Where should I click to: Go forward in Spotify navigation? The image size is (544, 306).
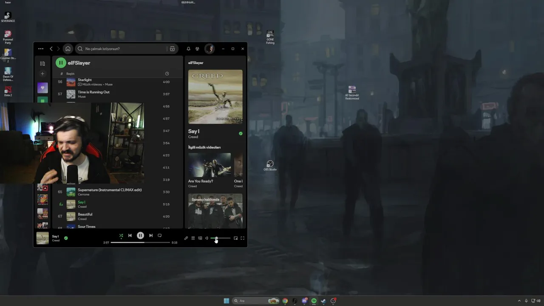point(59,49)
